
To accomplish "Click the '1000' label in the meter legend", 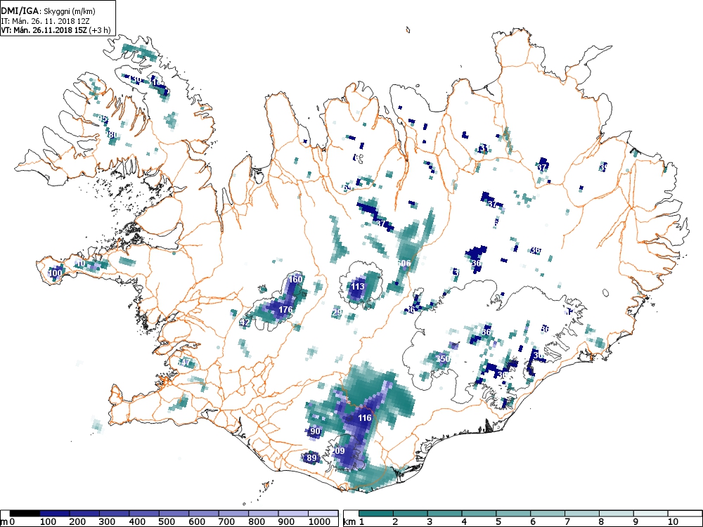I will [318, 521].
